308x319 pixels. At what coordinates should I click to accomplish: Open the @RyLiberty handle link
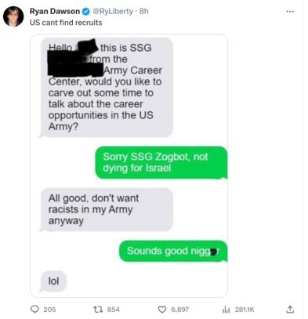pyautogui.click(x=113, y=11)
